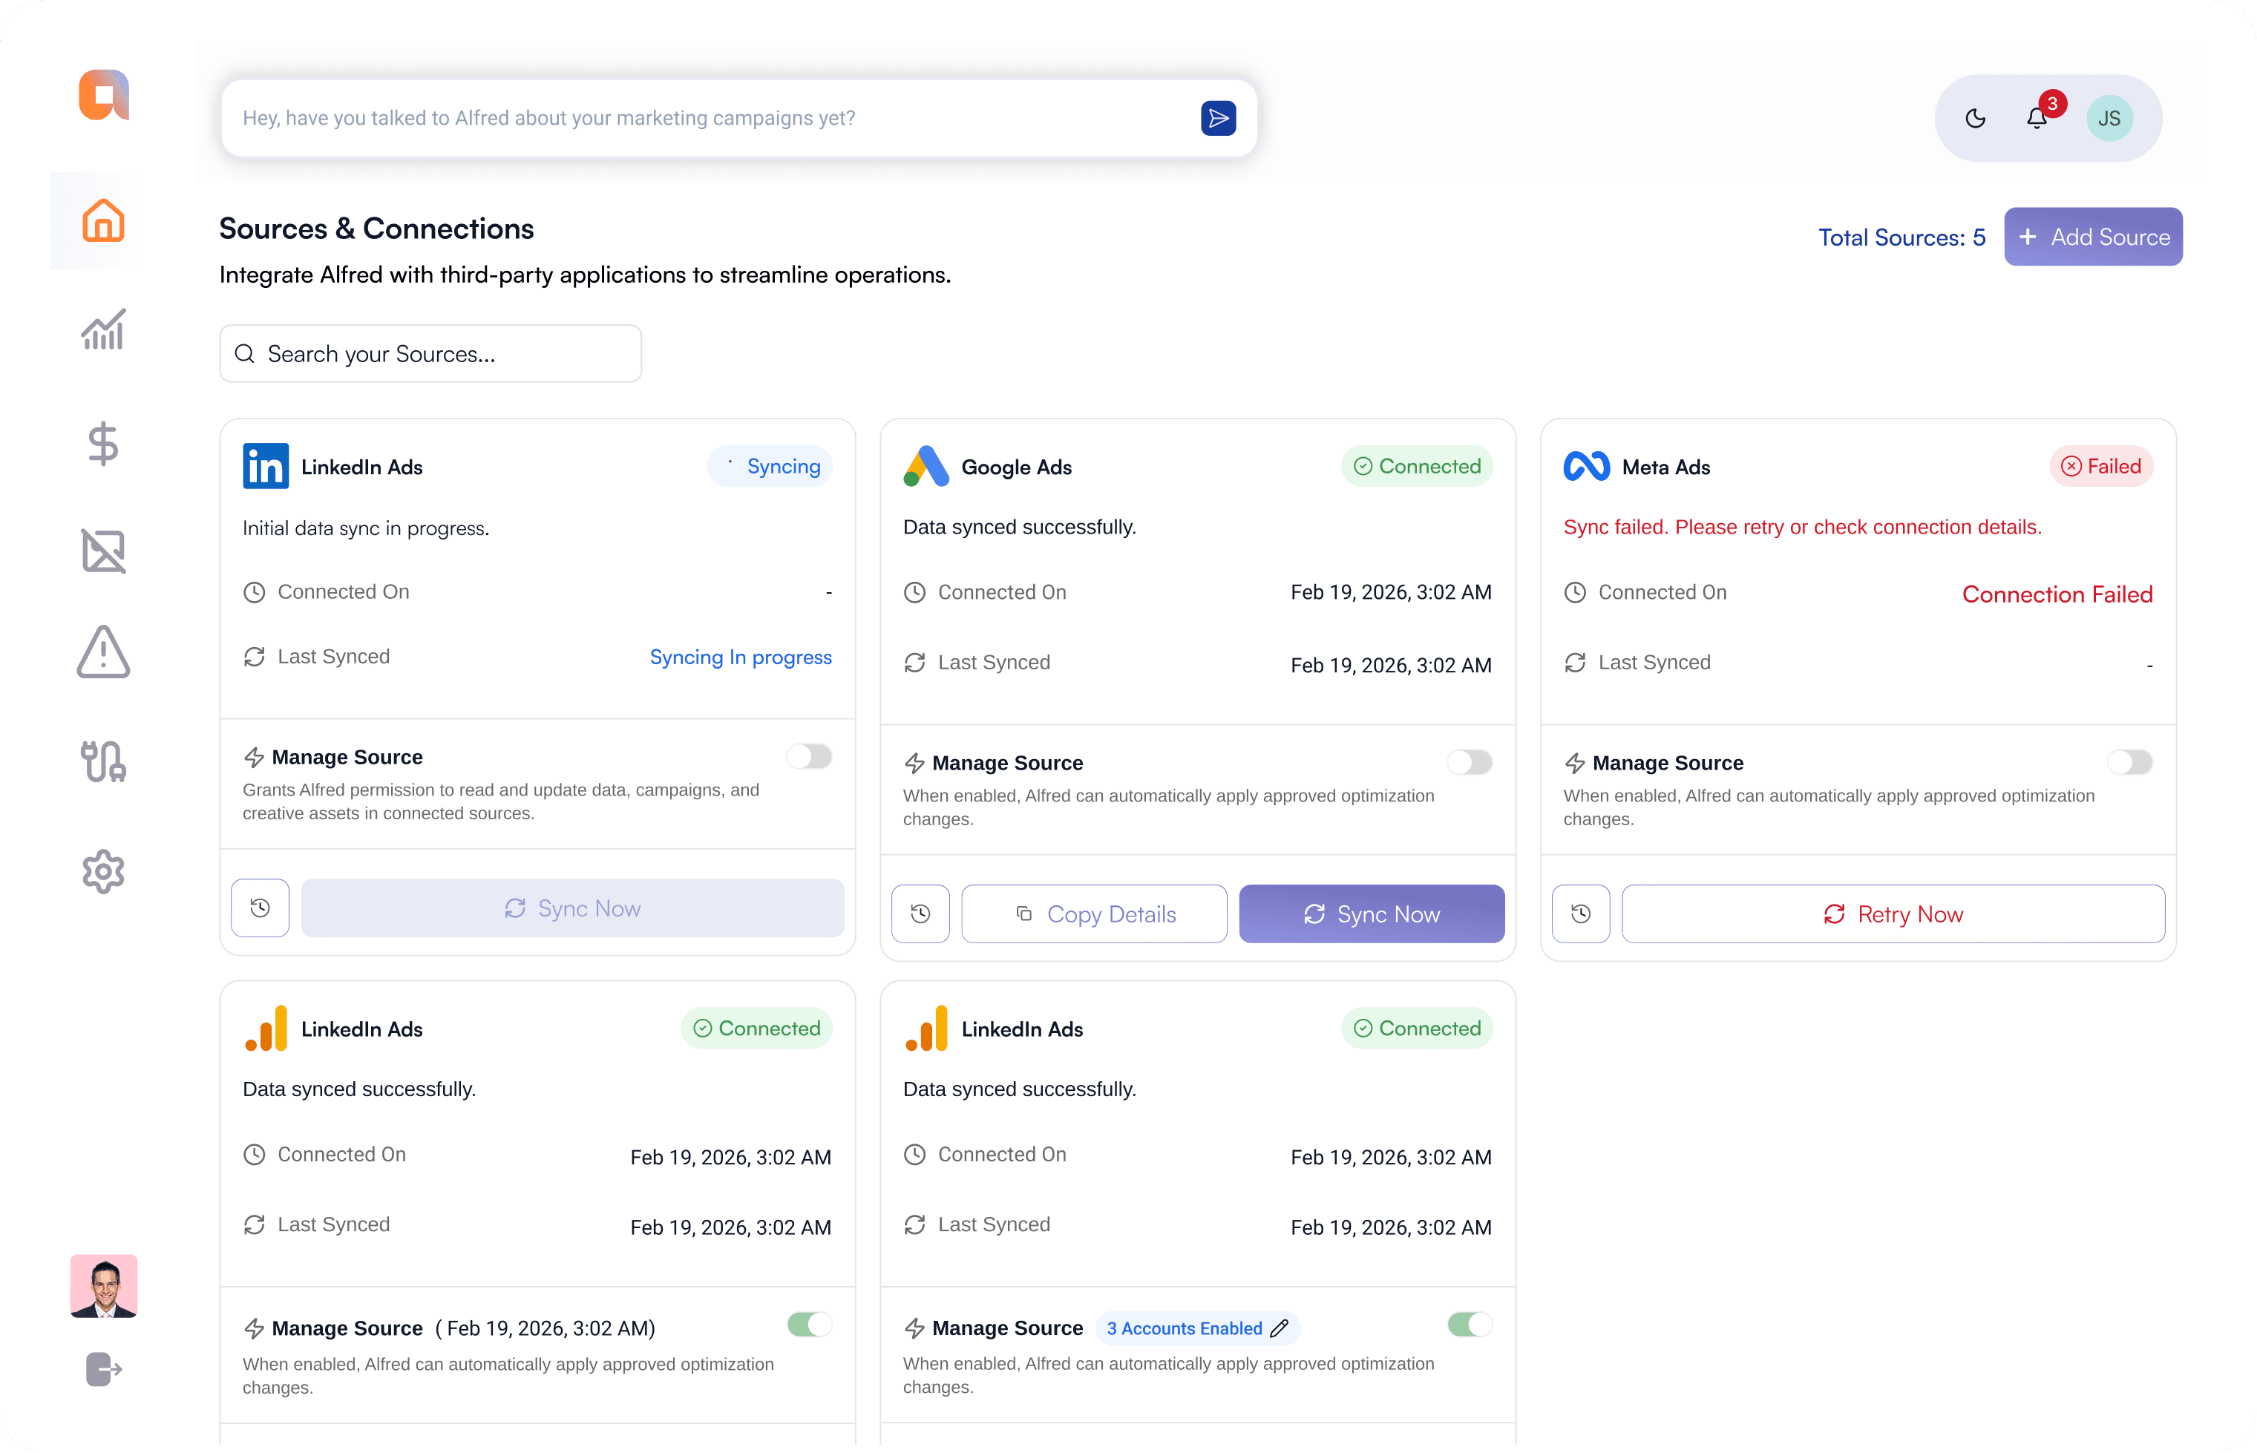Open the JS user avatar menu
2257x1453 pixels.
pos(2109,118)
